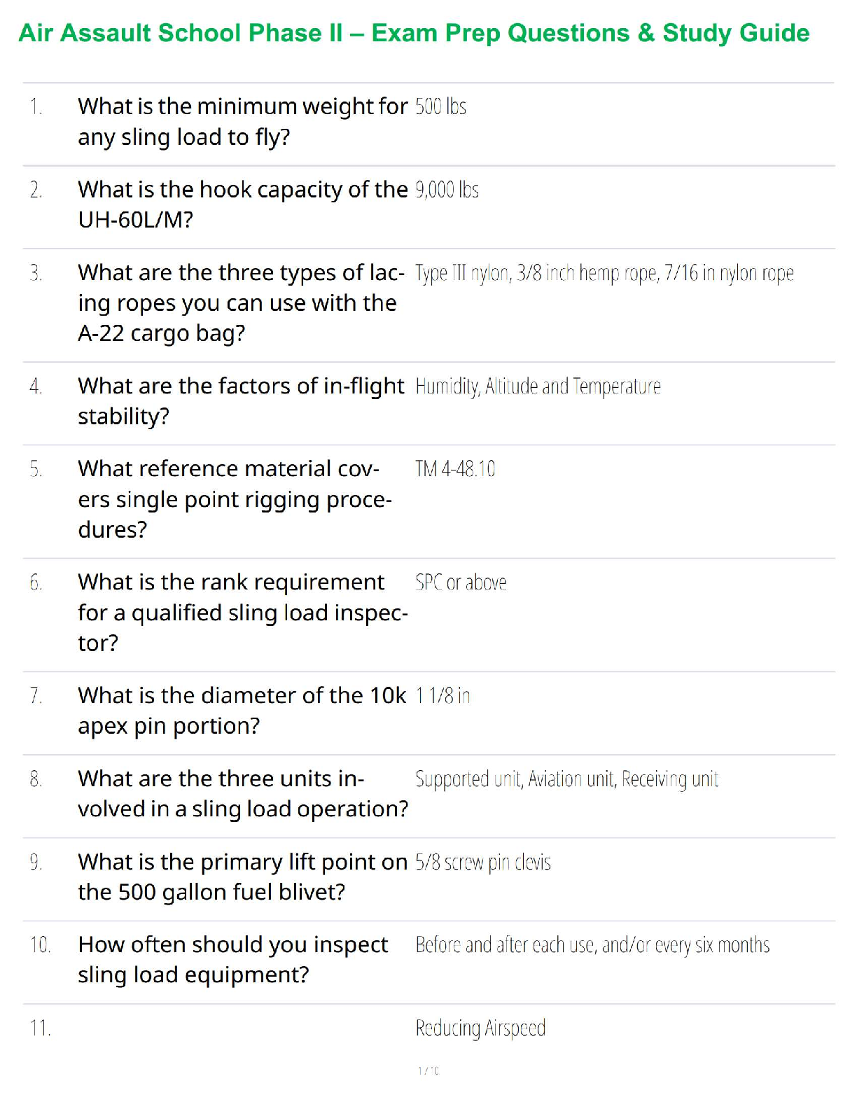857x1109 pixels.
Task: Select the "SPC or above" answer
Action: coord(461,583)
